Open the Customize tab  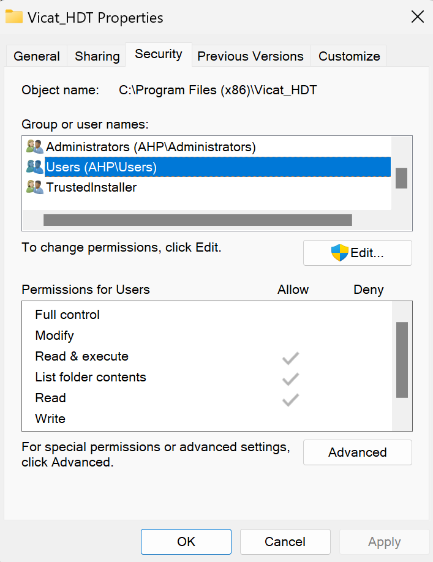(349, 56)
